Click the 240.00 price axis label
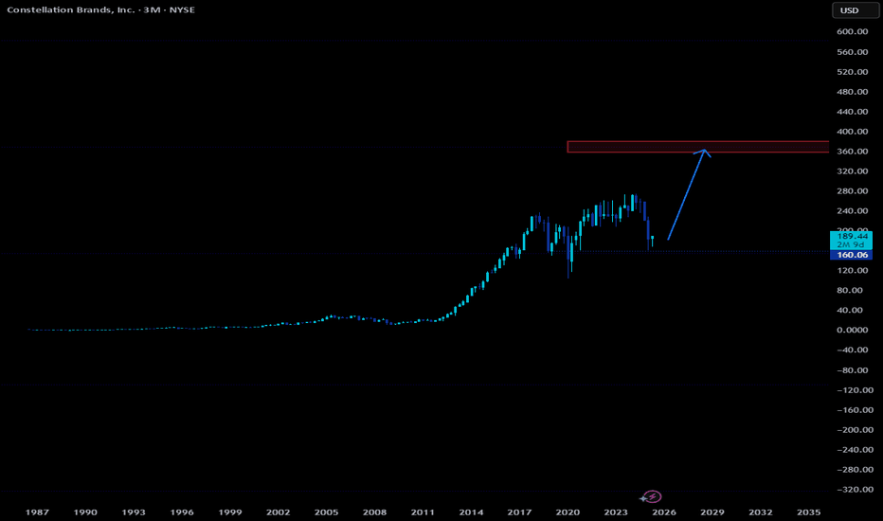Image resolution: width=883 pixels, height=521 pixels. (852, 210)
